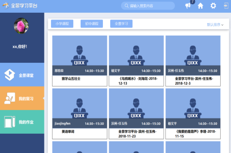Expand the 默认排序 sort dropdown
Image resolution: width=231 pixels, height=153 pixels.
click(x=215, y=25)
